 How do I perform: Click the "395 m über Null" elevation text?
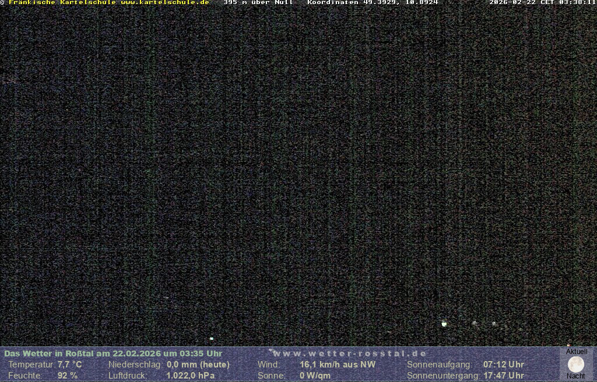(258, 2)
